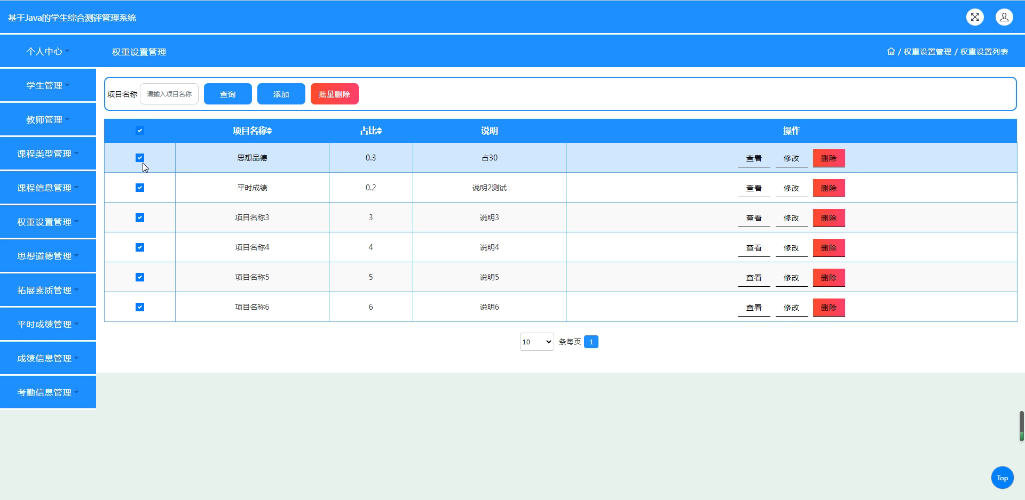Click 查看 for the 项目名称5 row

point(754,278)
